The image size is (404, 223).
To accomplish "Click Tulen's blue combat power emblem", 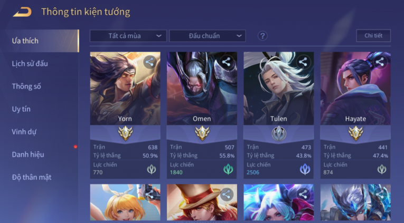I will [x=305, y=169].
